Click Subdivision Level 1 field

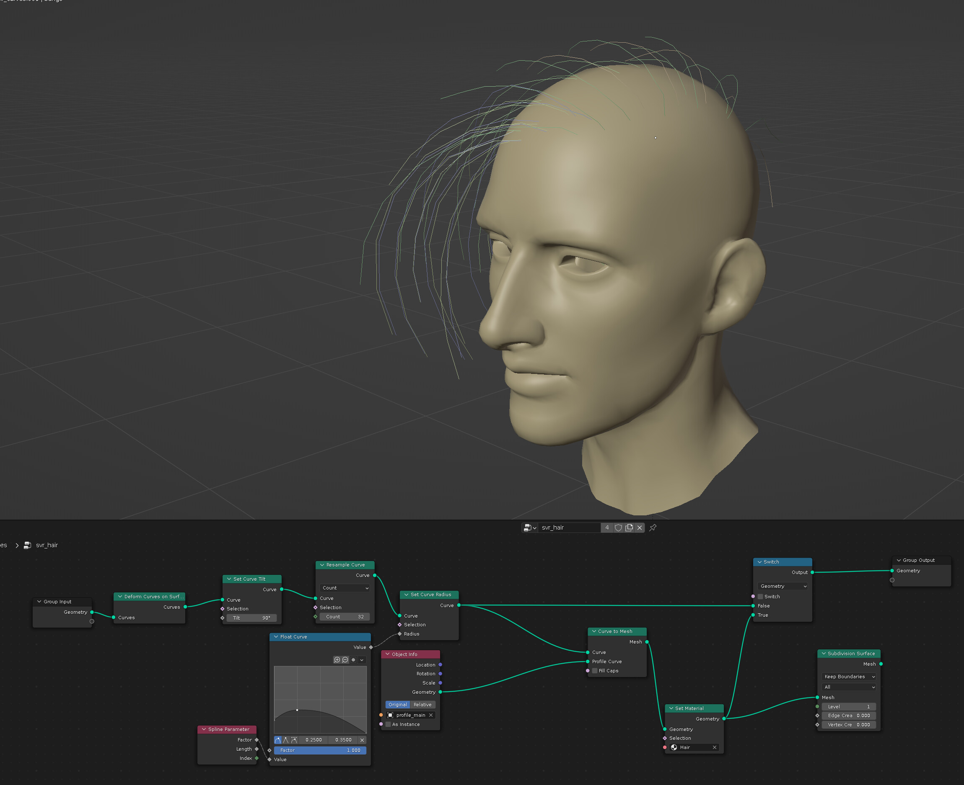click(x=849, y=707)
